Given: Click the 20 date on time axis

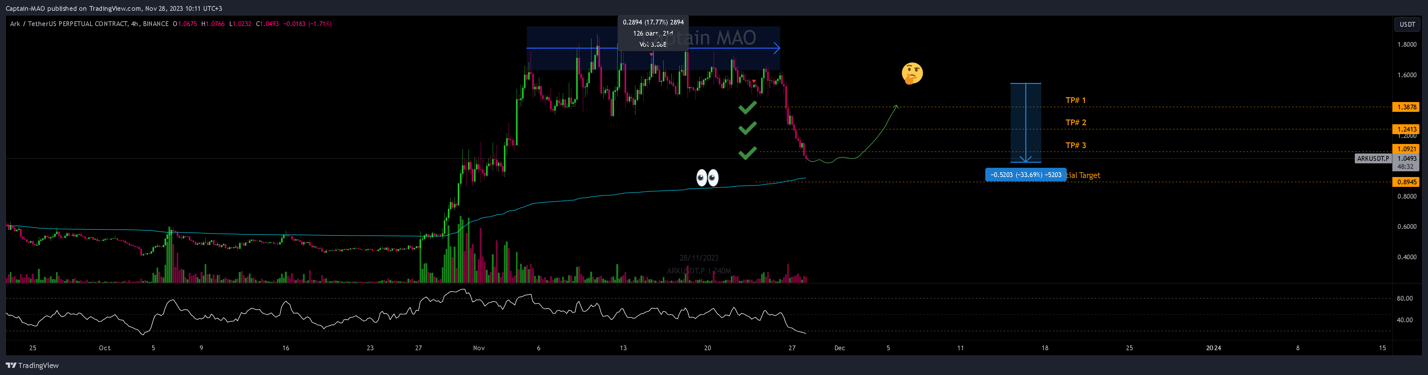Looking at the screenshot, I should click(x=707, y=348).
